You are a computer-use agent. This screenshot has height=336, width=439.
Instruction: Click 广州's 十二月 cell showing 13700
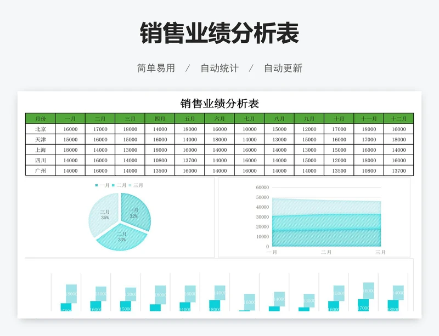(399, 170)
